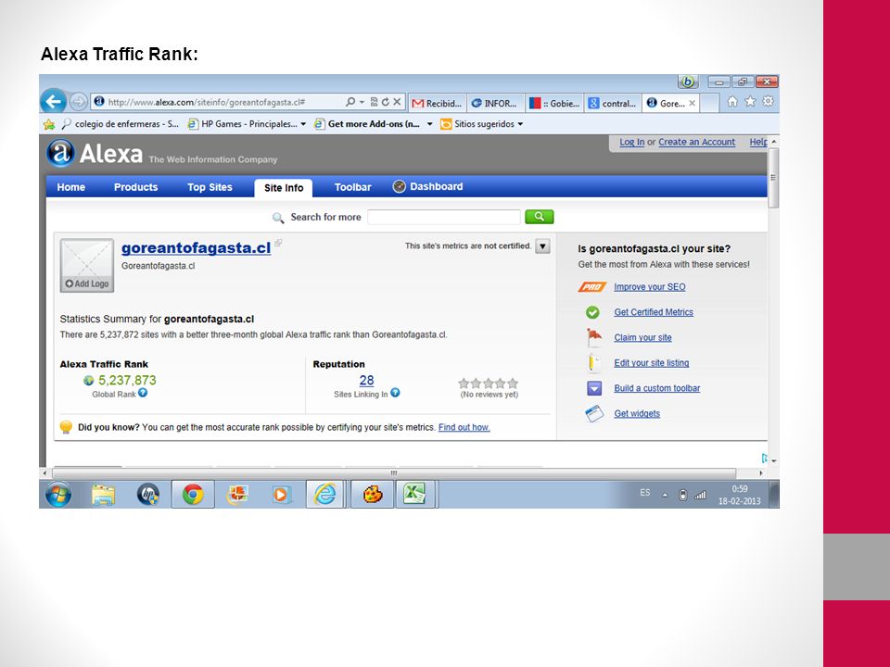Click the Get Certified Metrics link
The image size is (890, 667).
654,312
